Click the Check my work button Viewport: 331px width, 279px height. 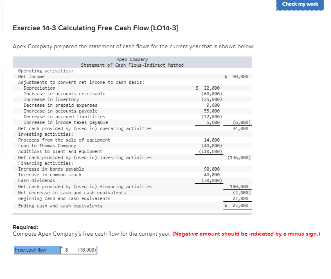pos(300,5)
